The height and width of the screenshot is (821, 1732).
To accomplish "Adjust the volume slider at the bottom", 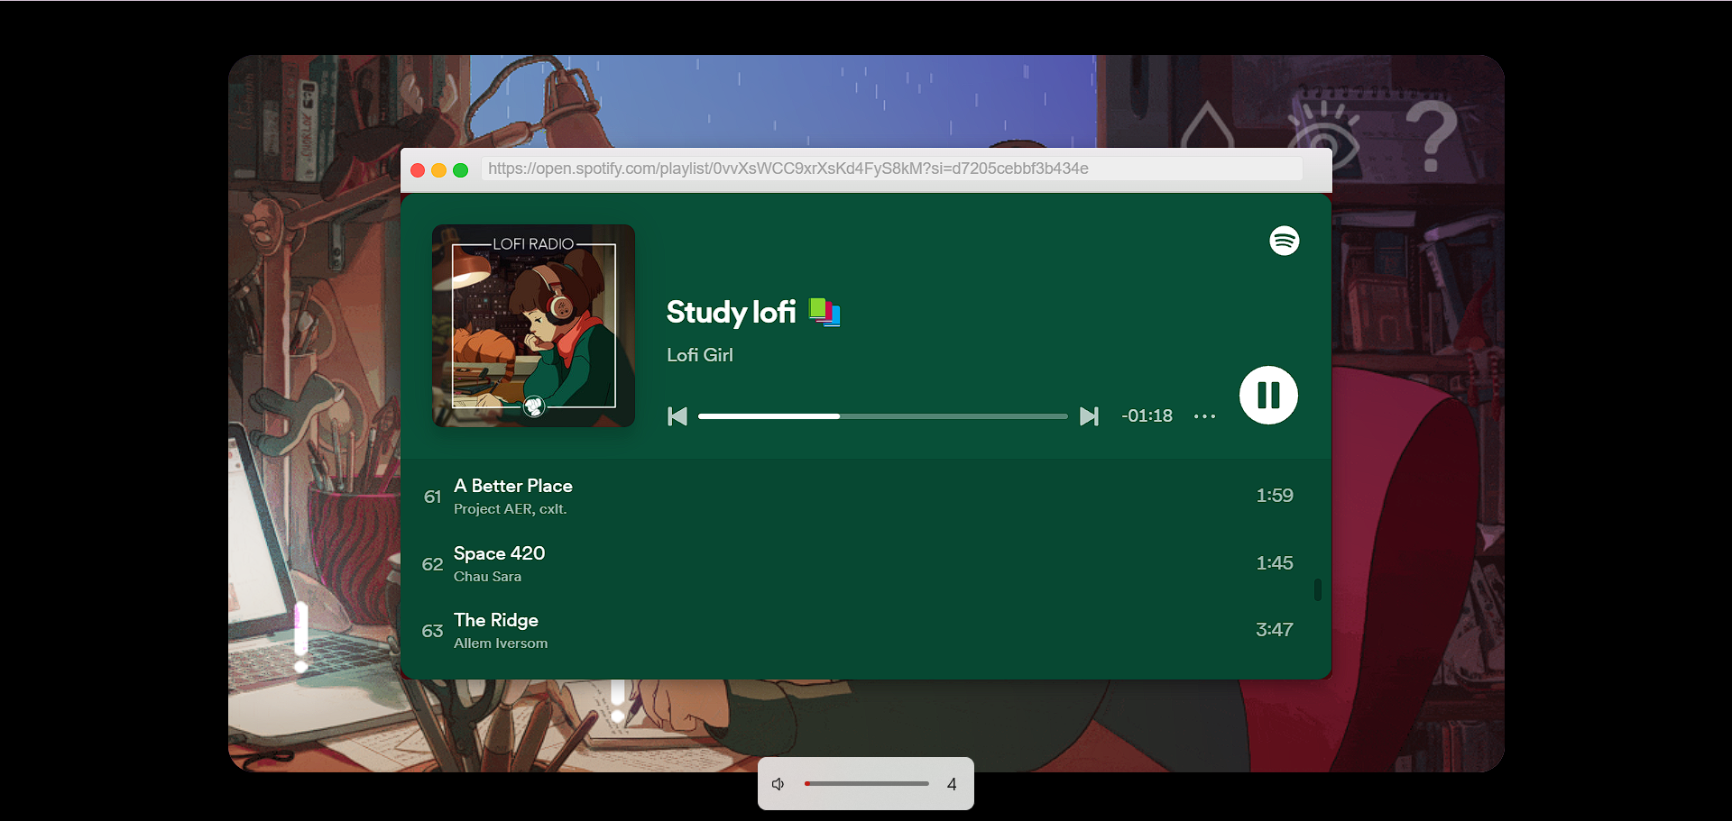I will [866, 784].
